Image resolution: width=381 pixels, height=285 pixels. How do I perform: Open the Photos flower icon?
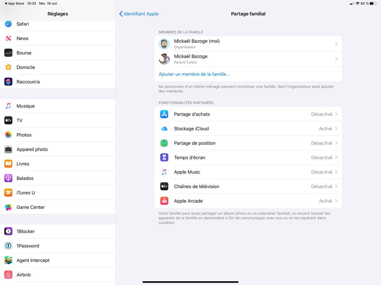tap(8, 135)
